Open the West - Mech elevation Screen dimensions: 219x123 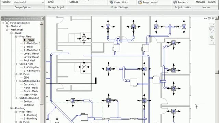click(x=30, y=95)
